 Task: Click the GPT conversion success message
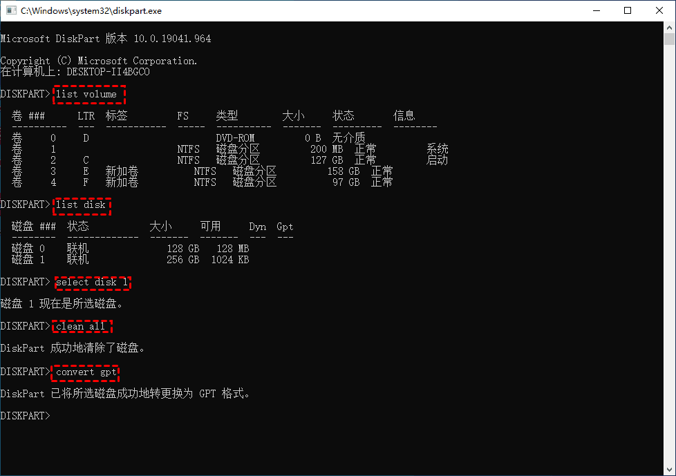[125, 394]
